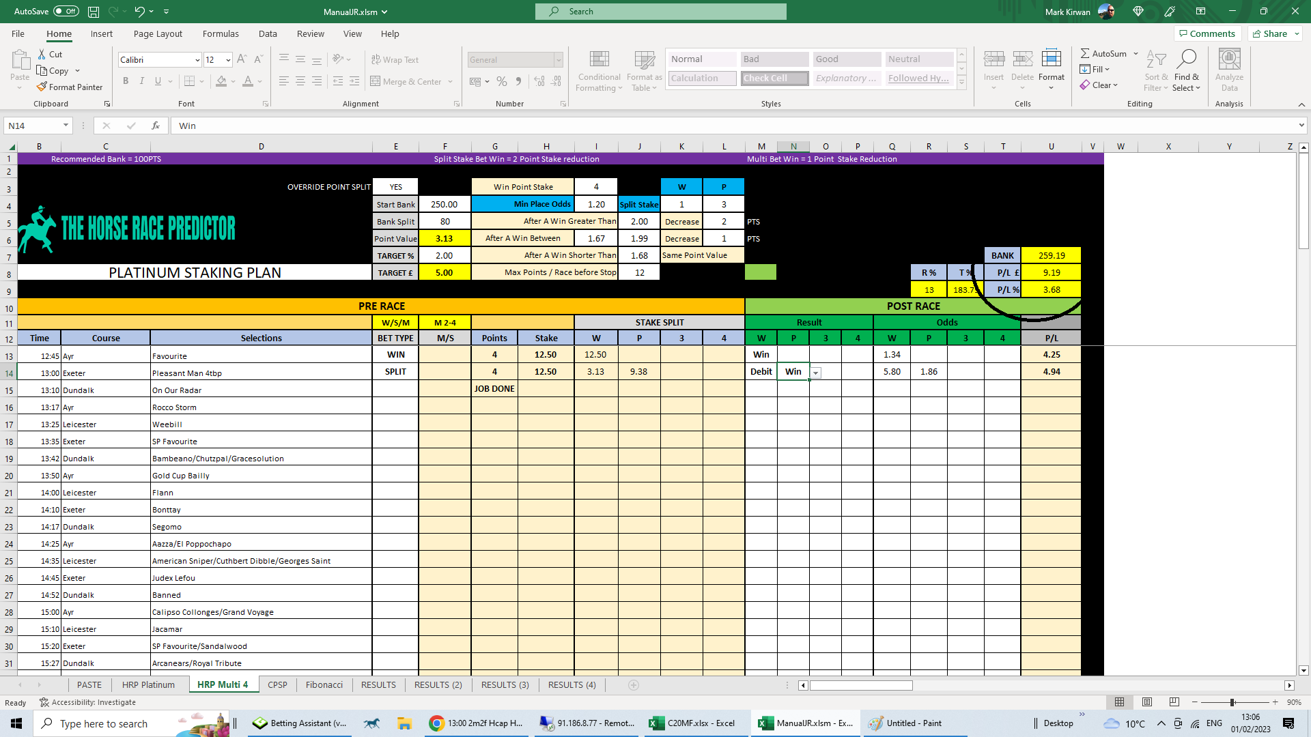Click the Save icon in title bar

pyautogui.click(x=94, y=12)
